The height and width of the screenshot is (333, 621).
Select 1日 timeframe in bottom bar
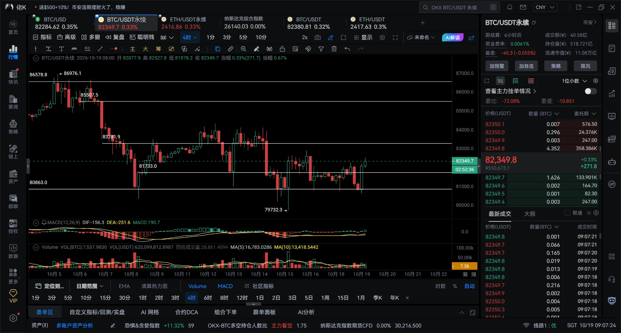point(260,298)
